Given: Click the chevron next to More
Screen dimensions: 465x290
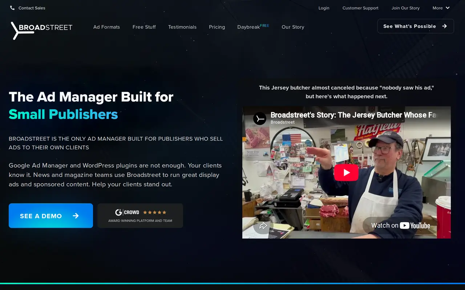Looking at the screenshot, I should [x=448, y=8].
